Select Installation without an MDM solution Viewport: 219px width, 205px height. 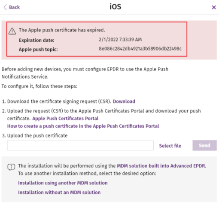tap(59, 193)
